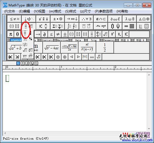Select the center-justified tab stop button
The width and height of the screenshot is (154, 143).
click(x=23, y=63)
